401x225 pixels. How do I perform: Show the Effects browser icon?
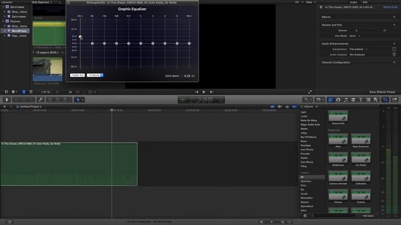coord(330,100)
